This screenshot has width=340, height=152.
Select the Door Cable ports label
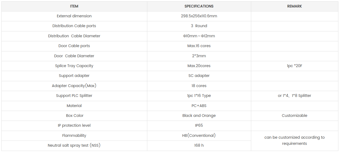(74, 46)
